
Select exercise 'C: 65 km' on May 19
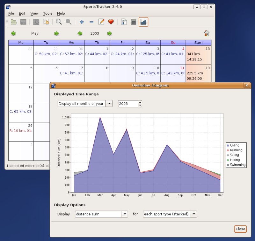pos(21,111)
